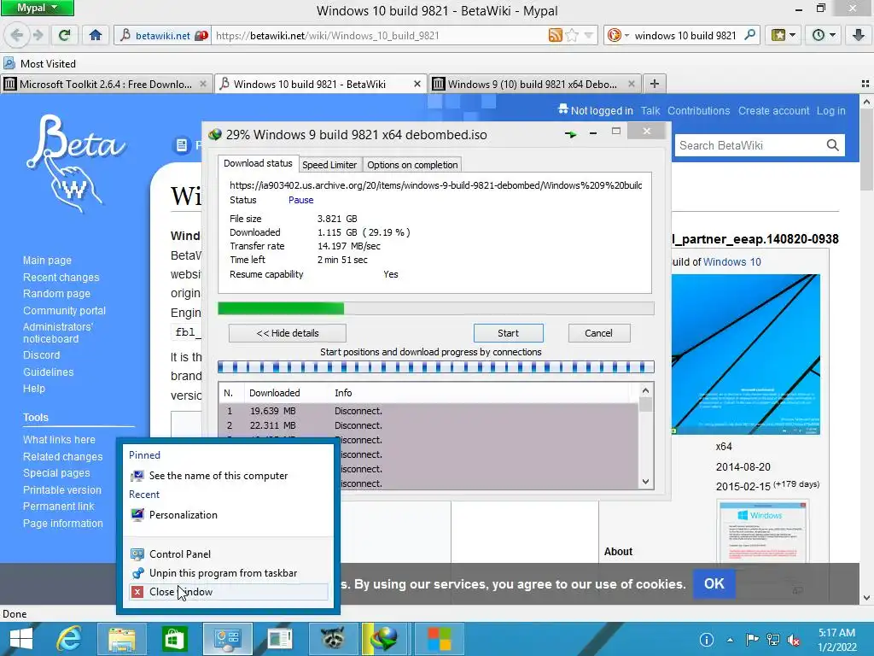
Task: Open Internet Explorer from the taskbar
Action: [68, 639]
